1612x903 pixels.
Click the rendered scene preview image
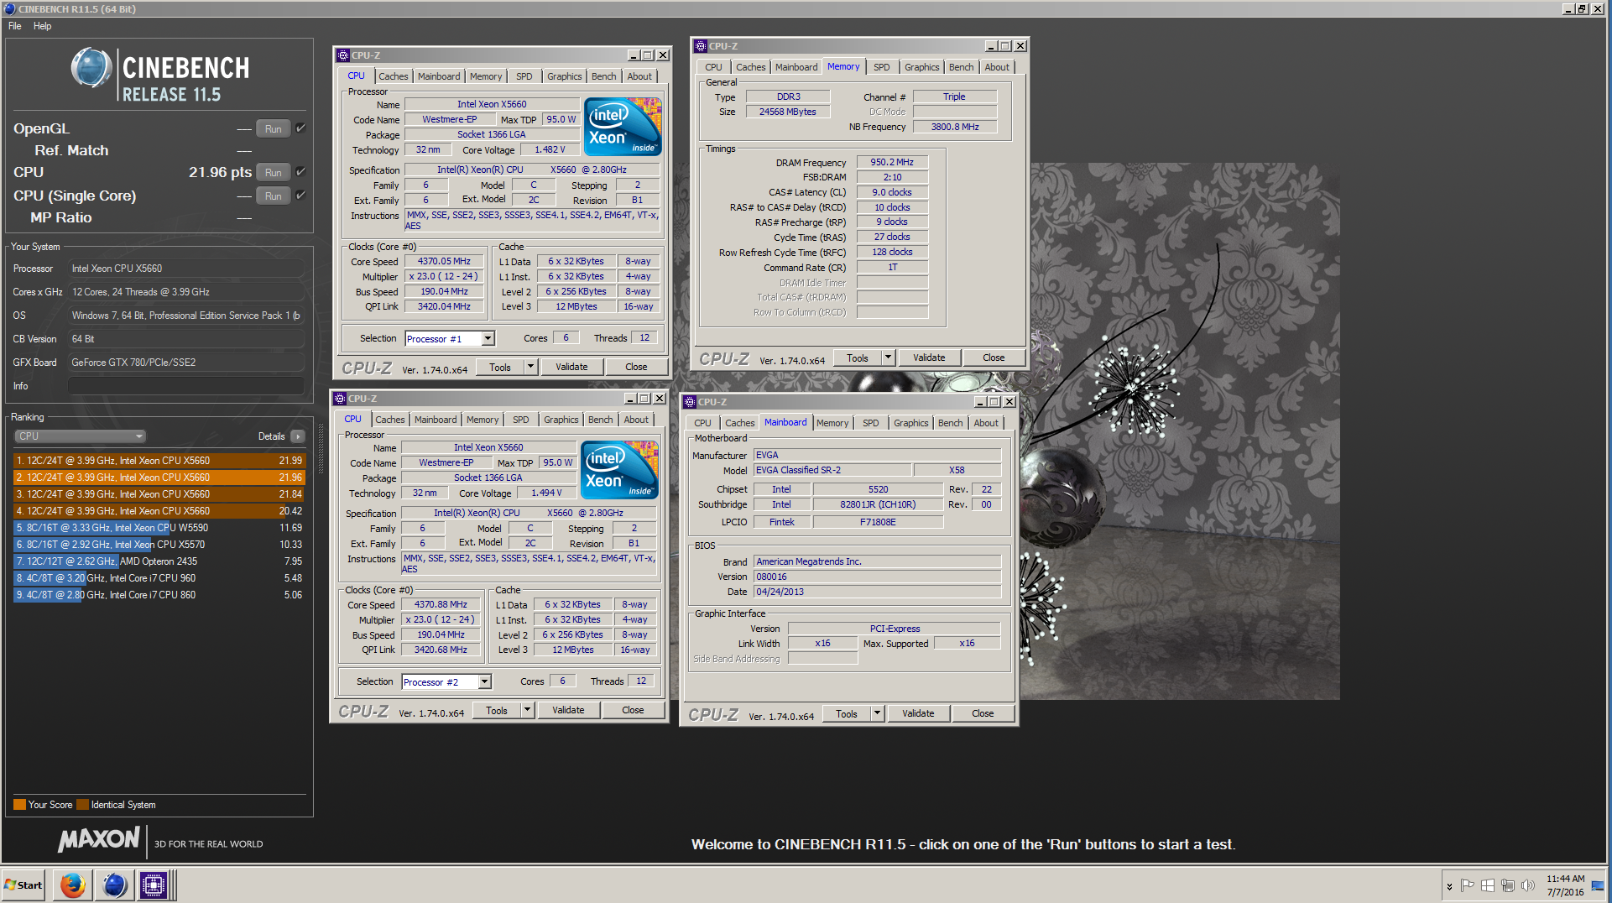(1183, 431)
